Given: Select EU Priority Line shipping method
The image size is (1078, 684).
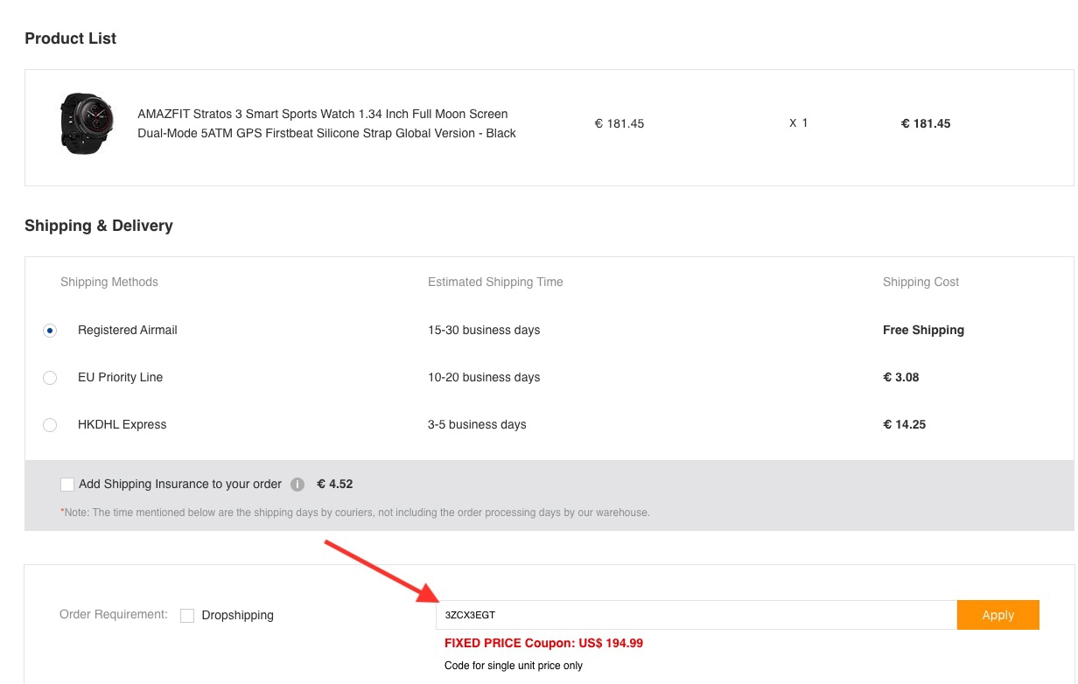Looking at the screenshot, I should tap(50, 378).
